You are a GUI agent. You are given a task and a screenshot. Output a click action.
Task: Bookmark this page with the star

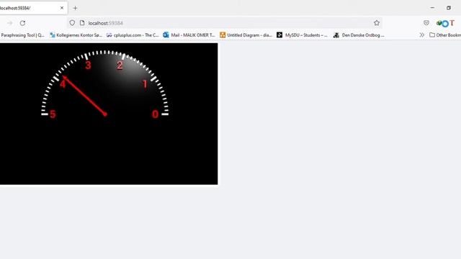[x=377, y=23]
